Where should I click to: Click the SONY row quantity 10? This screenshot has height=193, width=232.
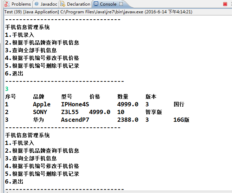[x=121, y=112]
